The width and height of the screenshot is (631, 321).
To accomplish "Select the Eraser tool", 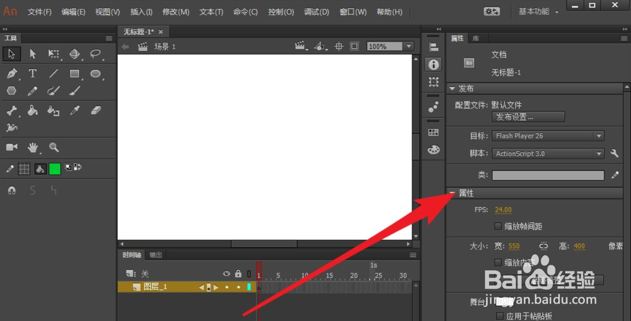I will pyautogui.click(x=96, y=110).
